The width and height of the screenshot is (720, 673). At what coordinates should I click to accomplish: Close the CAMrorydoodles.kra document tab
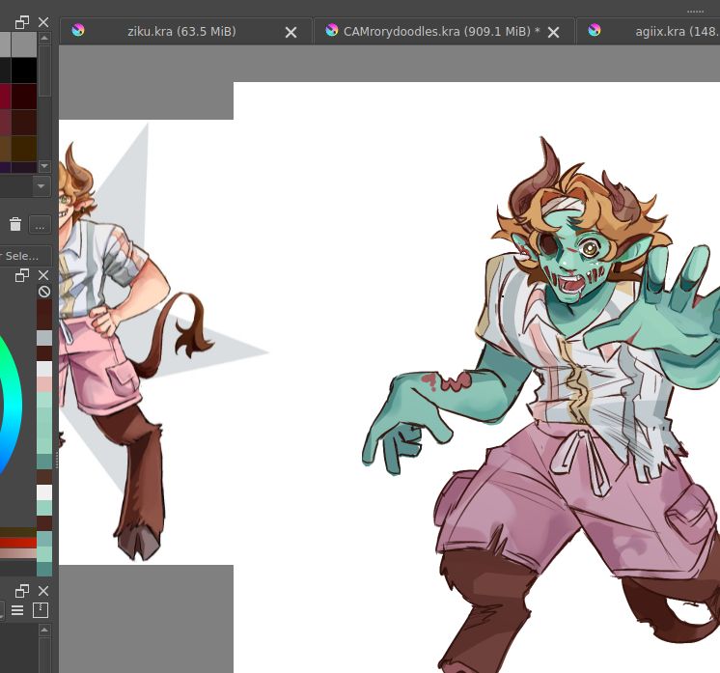(x=554, y=32)
